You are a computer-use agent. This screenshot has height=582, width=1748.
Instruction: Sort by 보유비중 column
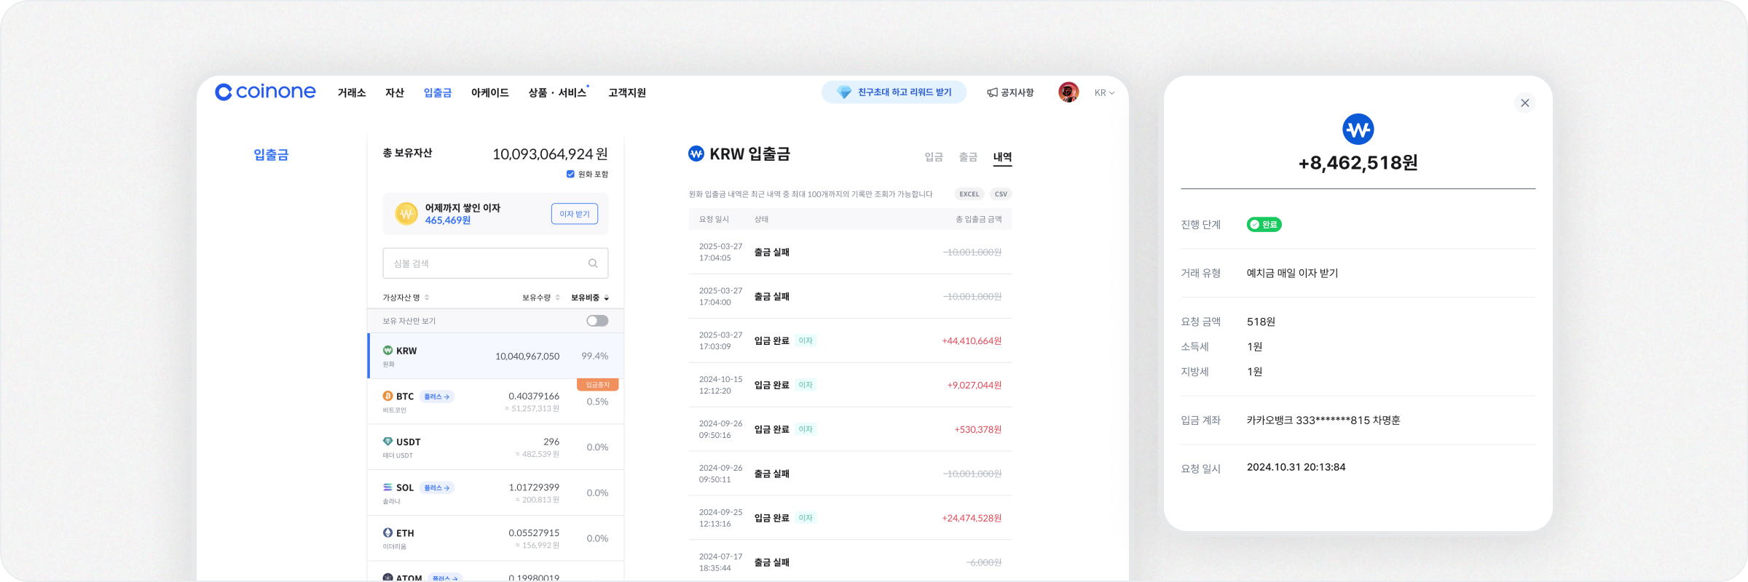pos(590,298)
